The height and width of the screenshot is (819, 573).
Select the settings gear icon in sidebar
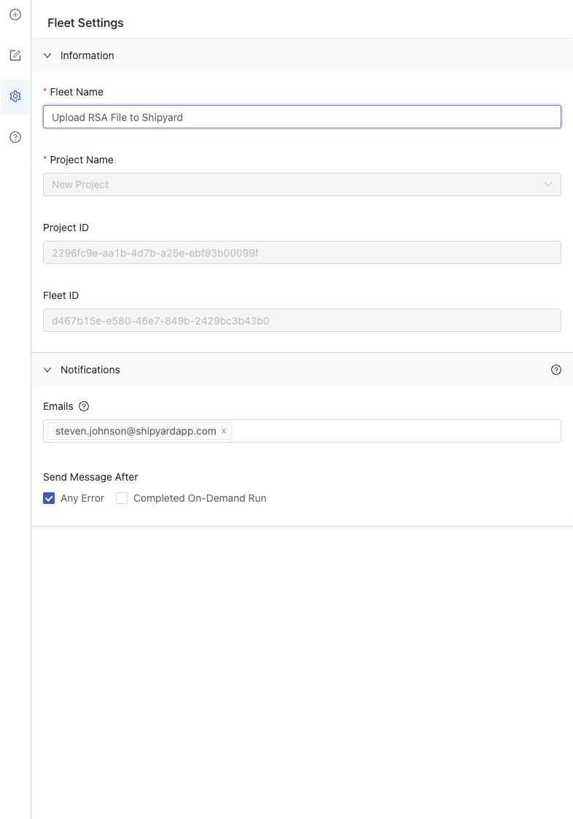pyautogui.click(x=15, y=96)
